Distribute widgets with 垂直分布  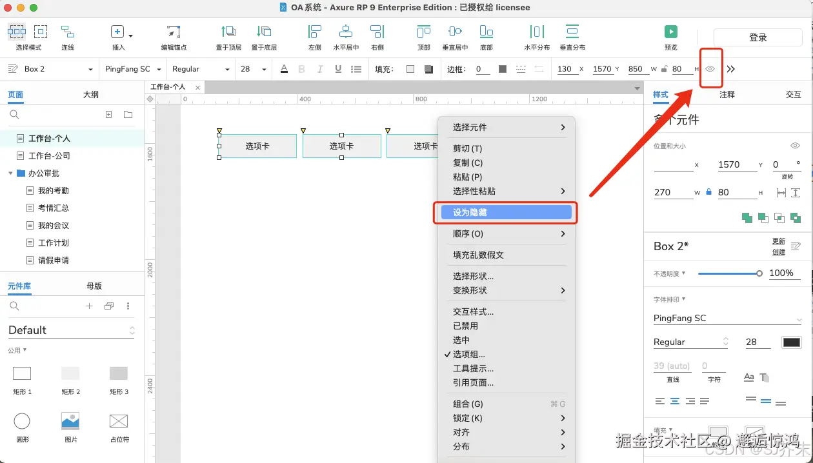coord(572,31)
